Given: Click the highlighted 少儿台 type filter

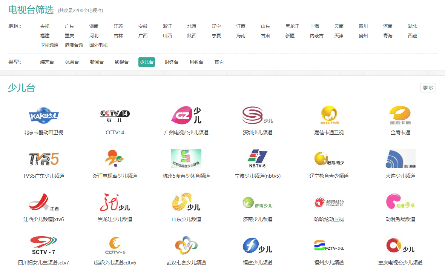Looking at the screenshot, I should [x=147, y=62].
